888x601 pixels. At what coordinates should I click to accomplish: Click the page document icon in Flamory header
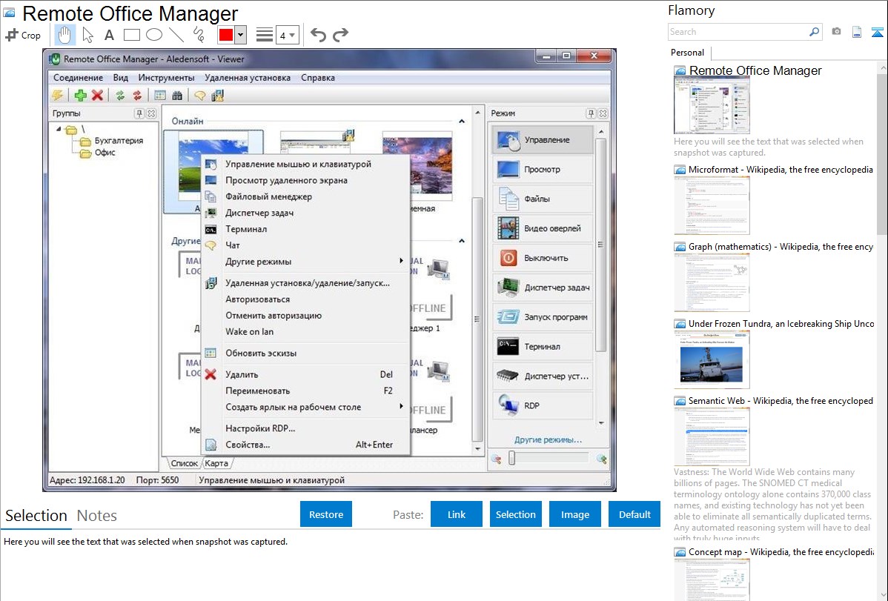(x=857, y=33)
